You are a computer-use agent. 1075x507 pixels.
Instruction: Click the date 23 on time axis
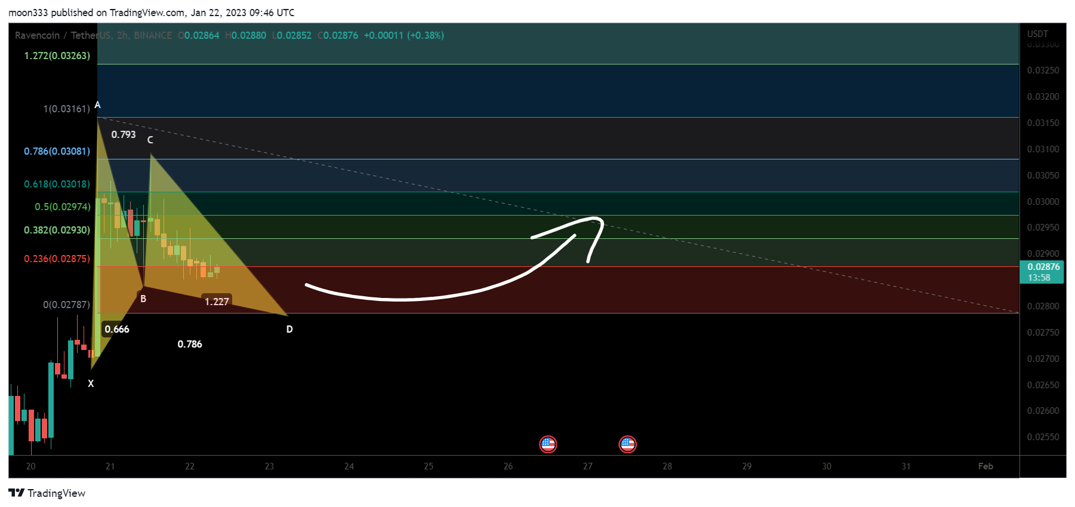coord(269,466)
